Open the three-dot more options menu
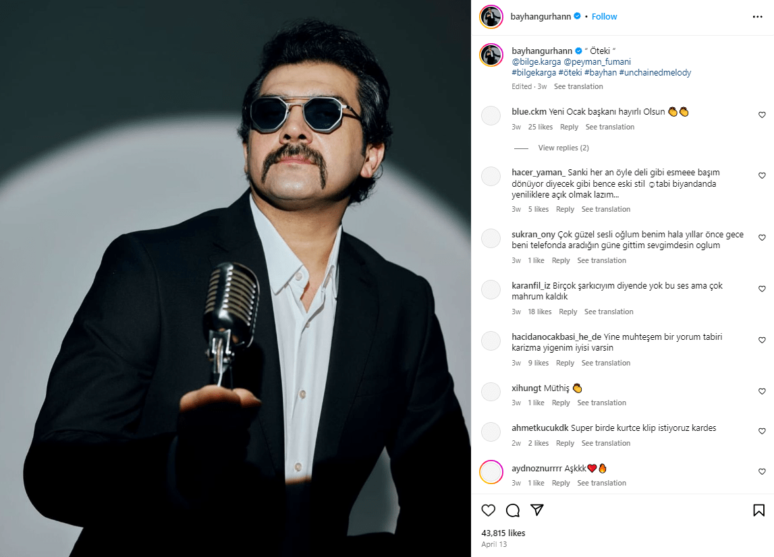 [758, 17]
